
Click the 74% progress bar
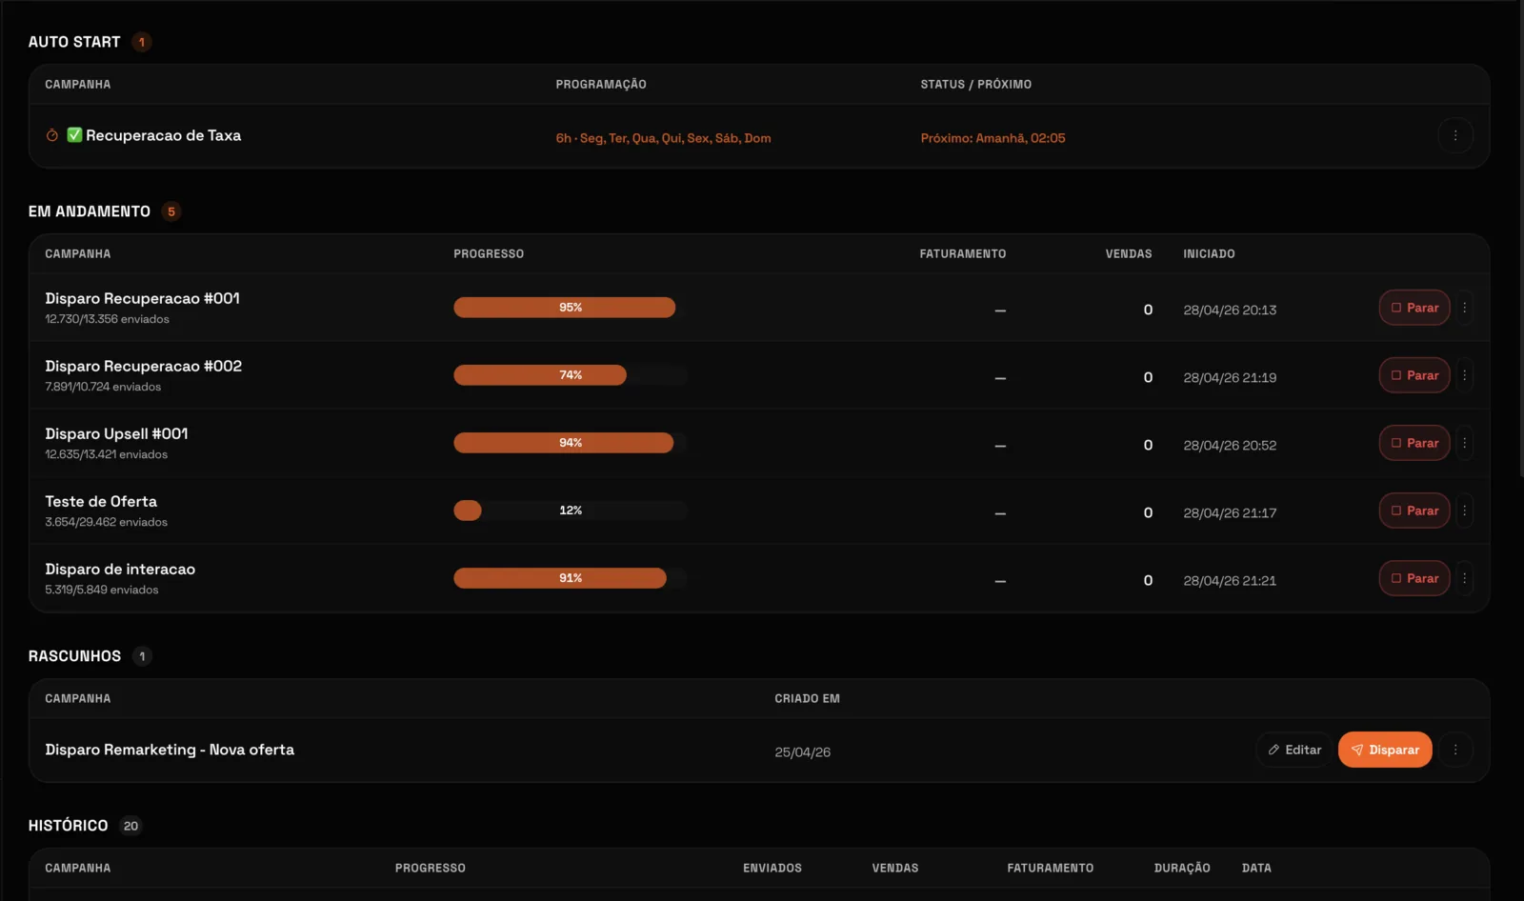570,375
